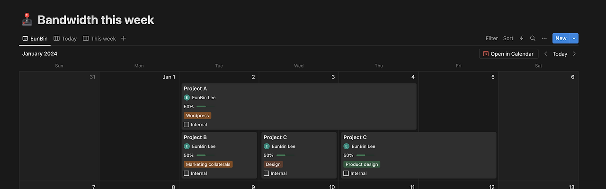Click the Bandwidth this week page title

[x=96, y=20]
